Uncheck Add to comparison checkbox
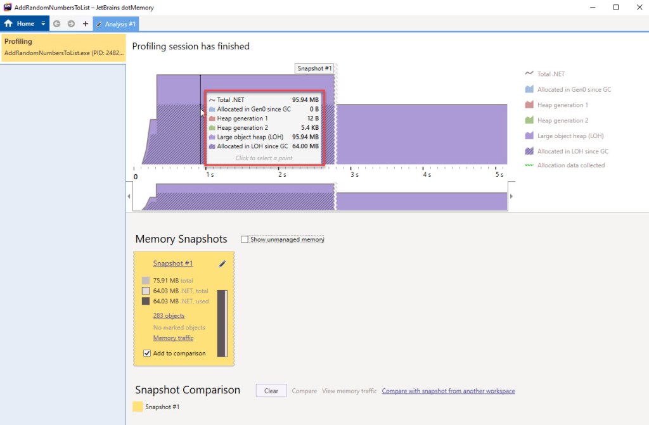 click(x=147, y=353)
